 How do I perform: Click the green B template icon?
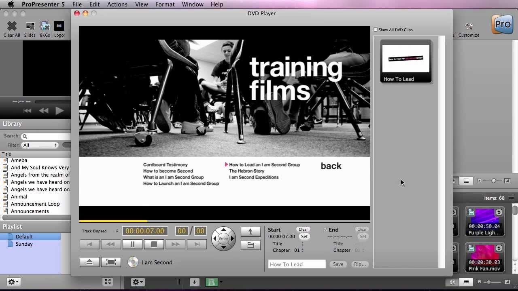click(212, 282)
